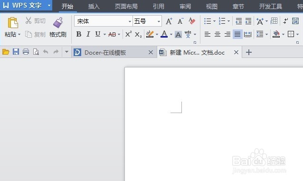Toggle underline formatting
Image resolution: width=303 pixels, height=181 pixels.
click(98, 34)
